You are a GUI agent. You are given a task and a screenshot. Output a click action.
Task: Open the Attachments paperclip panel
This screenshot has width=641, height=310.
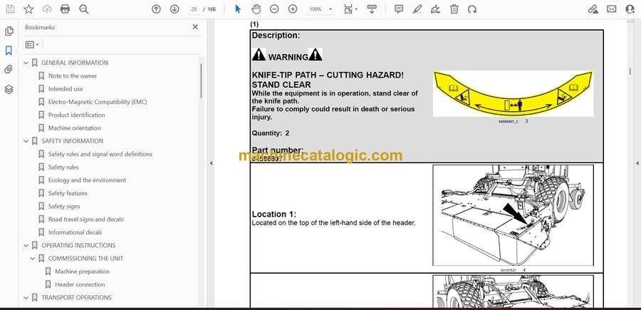(9, 70)
